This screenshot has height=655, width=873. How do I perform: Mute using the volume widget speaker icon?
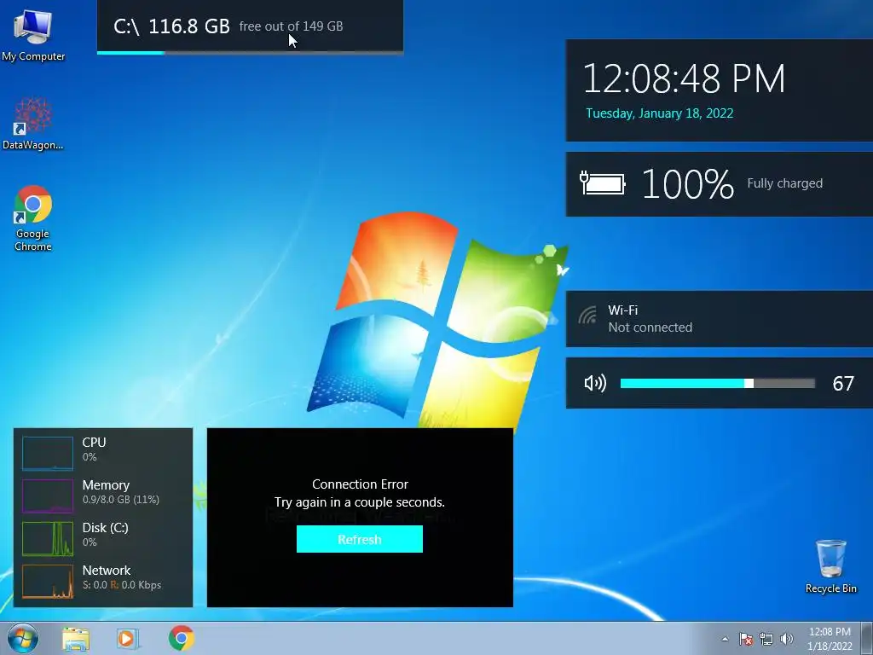[x=594, y=383]
